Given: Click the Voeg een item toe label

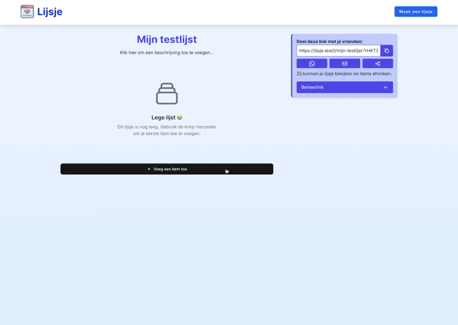Looking at the screenshot, I should [x=170, y=169].
